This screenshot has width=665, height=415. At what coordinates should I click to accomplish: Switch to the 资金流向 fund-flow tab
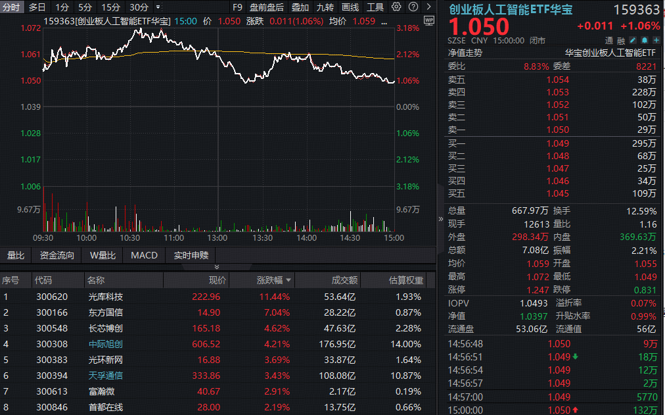tap(57, 255)
